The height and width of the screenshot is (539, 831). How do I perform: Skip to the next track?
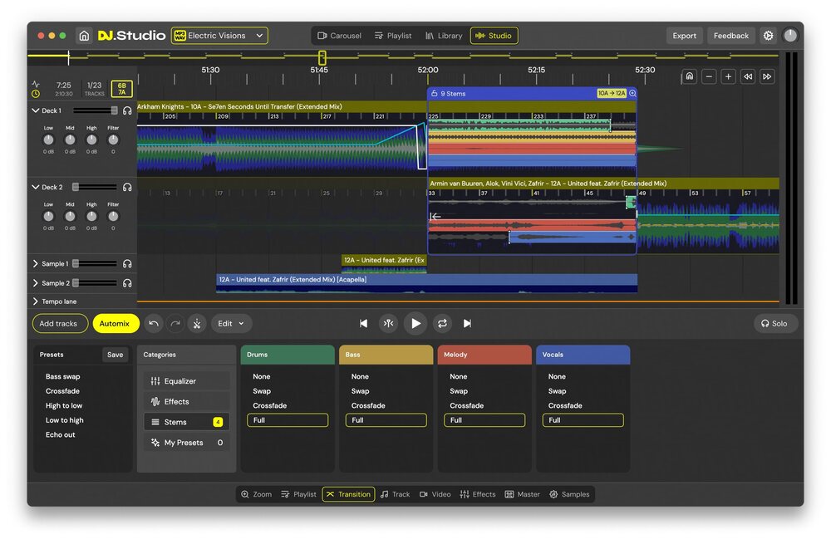[x=467, y=324]
